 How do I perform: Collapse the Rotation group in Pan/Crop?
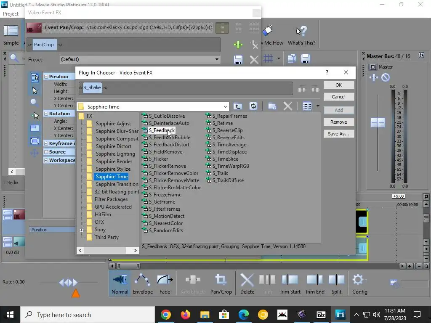[x=46, y=114]
